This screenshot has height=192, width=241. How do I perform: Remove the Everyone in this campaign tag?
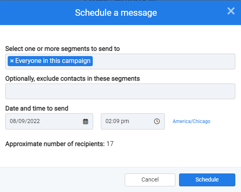pos(12,61)
